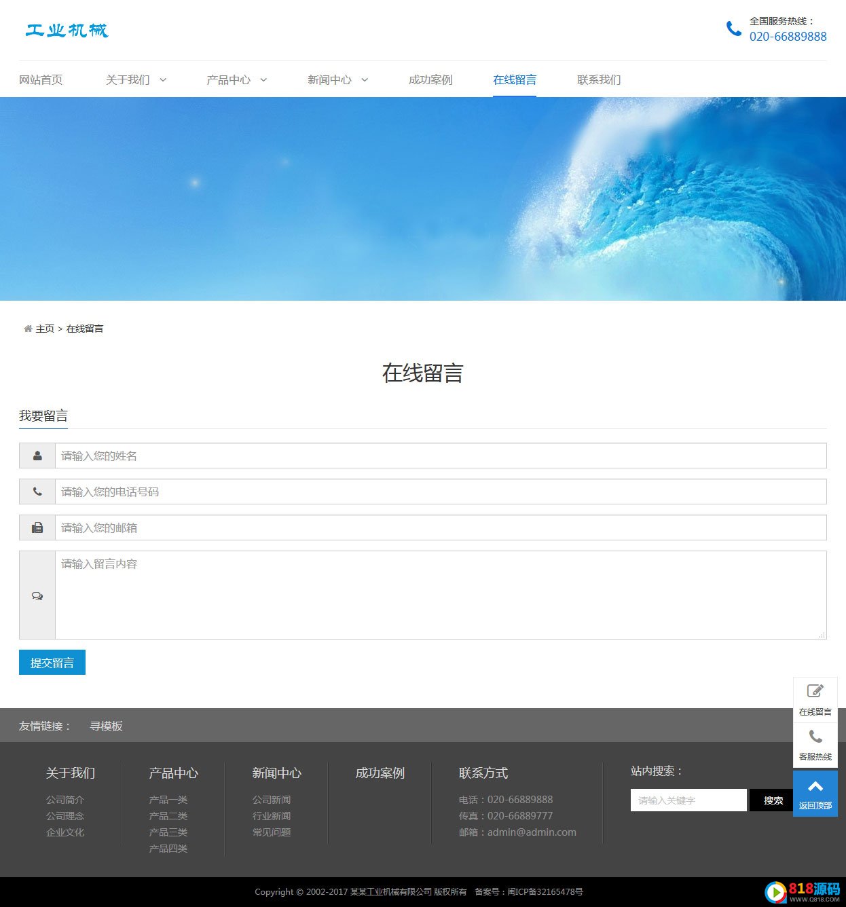Open 新闻中心 in the top navigation
Viewport: 846px width, 907px height.
point(329,80)
